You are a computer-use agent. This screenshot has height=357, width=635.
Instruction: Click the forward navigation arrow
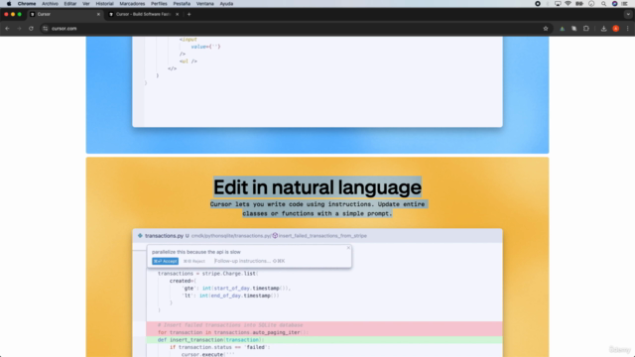click(x=19, y=29)
